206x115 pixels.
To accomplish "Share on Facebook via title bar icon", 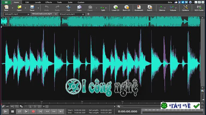I will click(x=179, y=2).
